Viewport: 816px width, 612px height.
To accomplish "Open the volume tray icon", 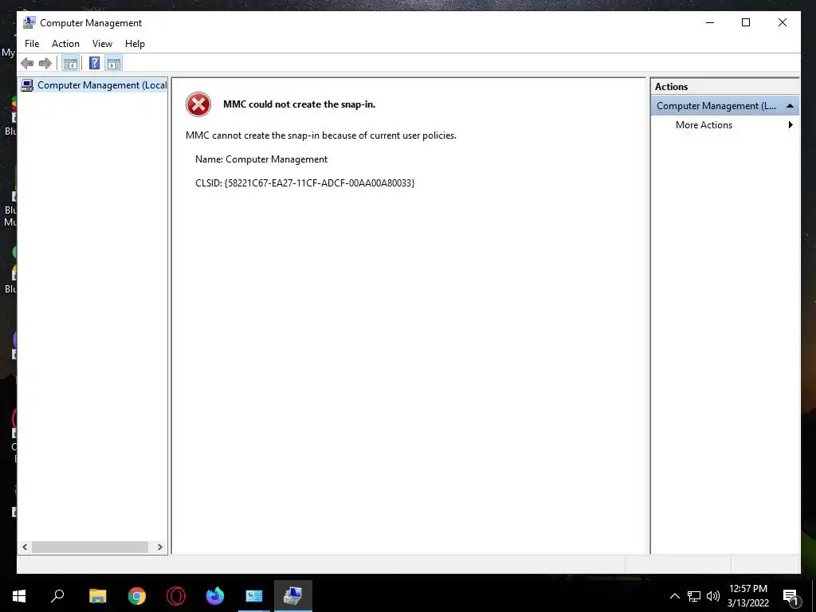I will coord(713,596).
